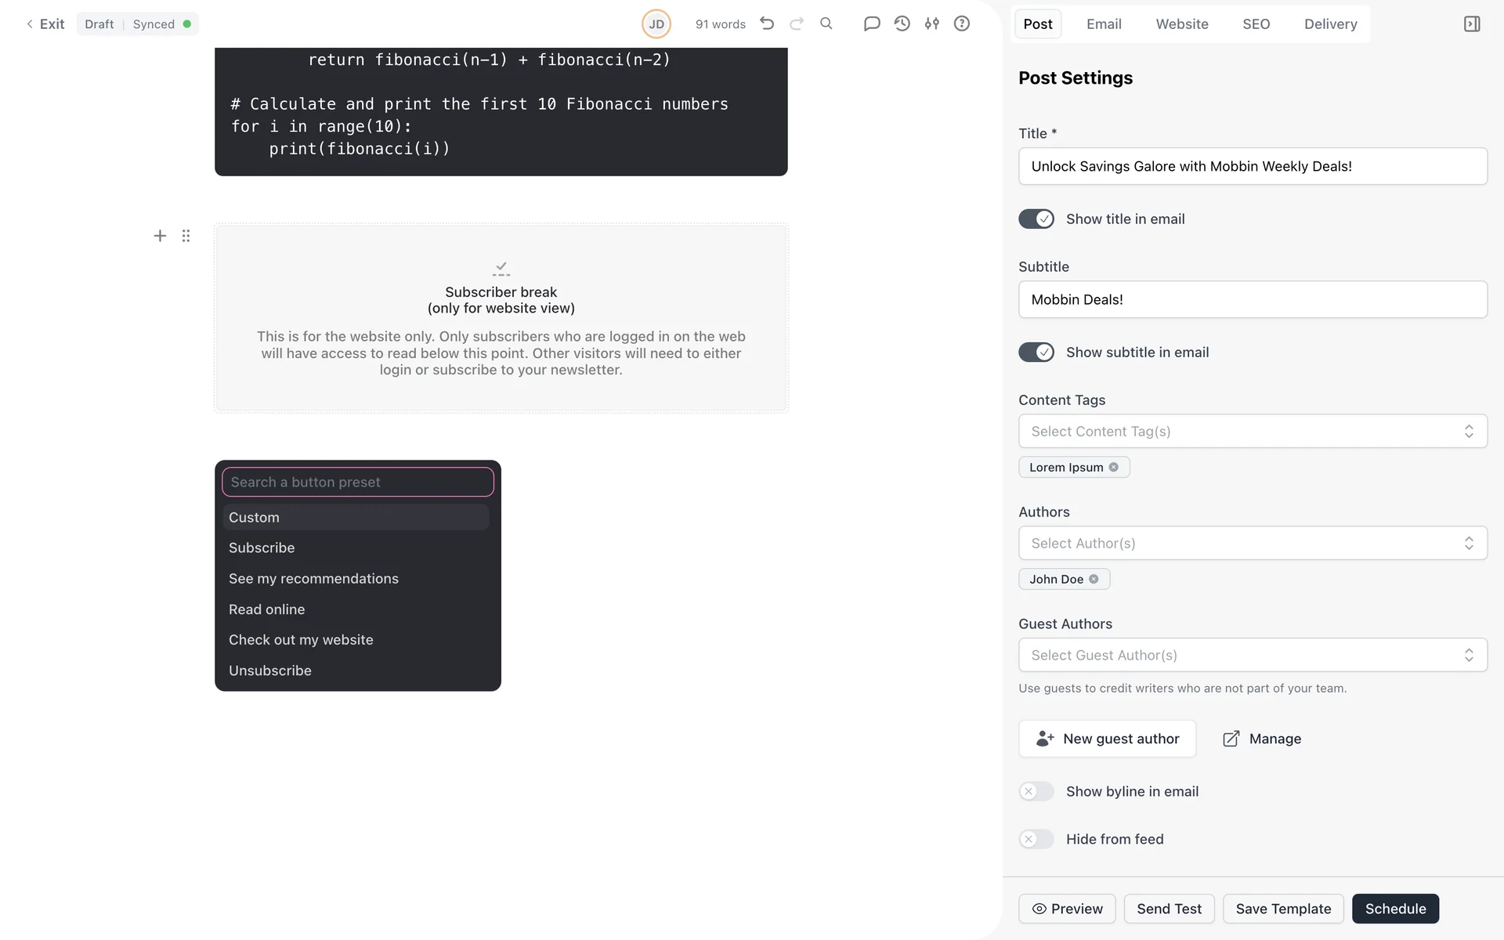The image size is (1504, 940).
Task: Click the undo arrow icon
Action: [x=767, y=23]
